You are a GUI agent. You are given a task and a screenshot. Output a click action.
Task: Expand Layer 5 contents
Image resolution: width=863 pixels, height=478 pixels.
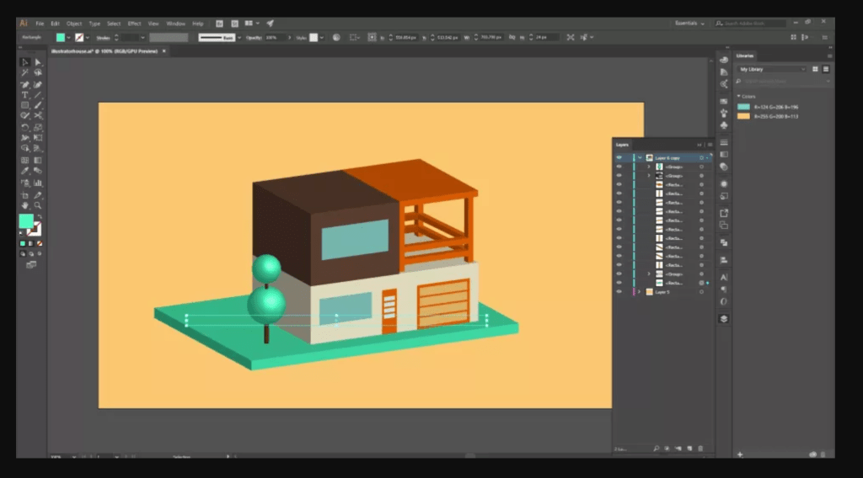click(640, 292)
